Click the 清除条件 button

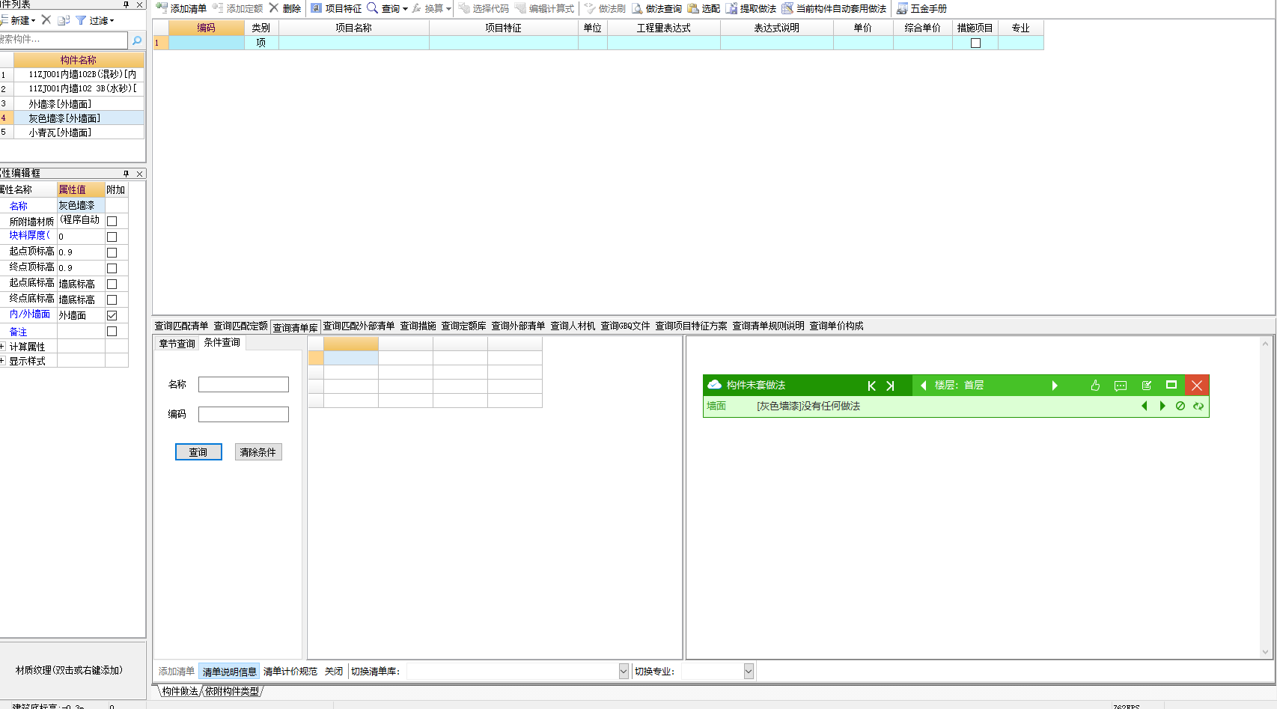point(258,452)
